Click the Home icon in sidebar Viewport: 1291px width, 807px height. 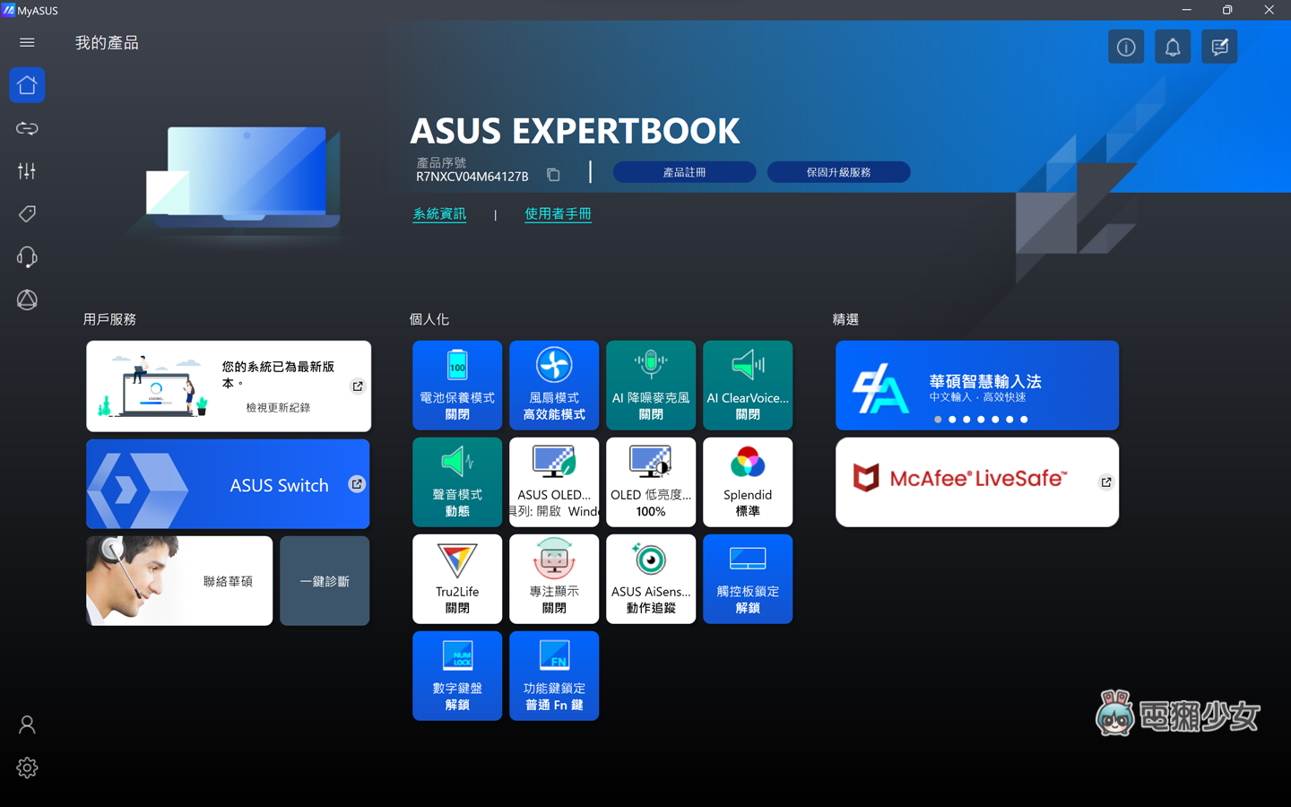point(27,85)
